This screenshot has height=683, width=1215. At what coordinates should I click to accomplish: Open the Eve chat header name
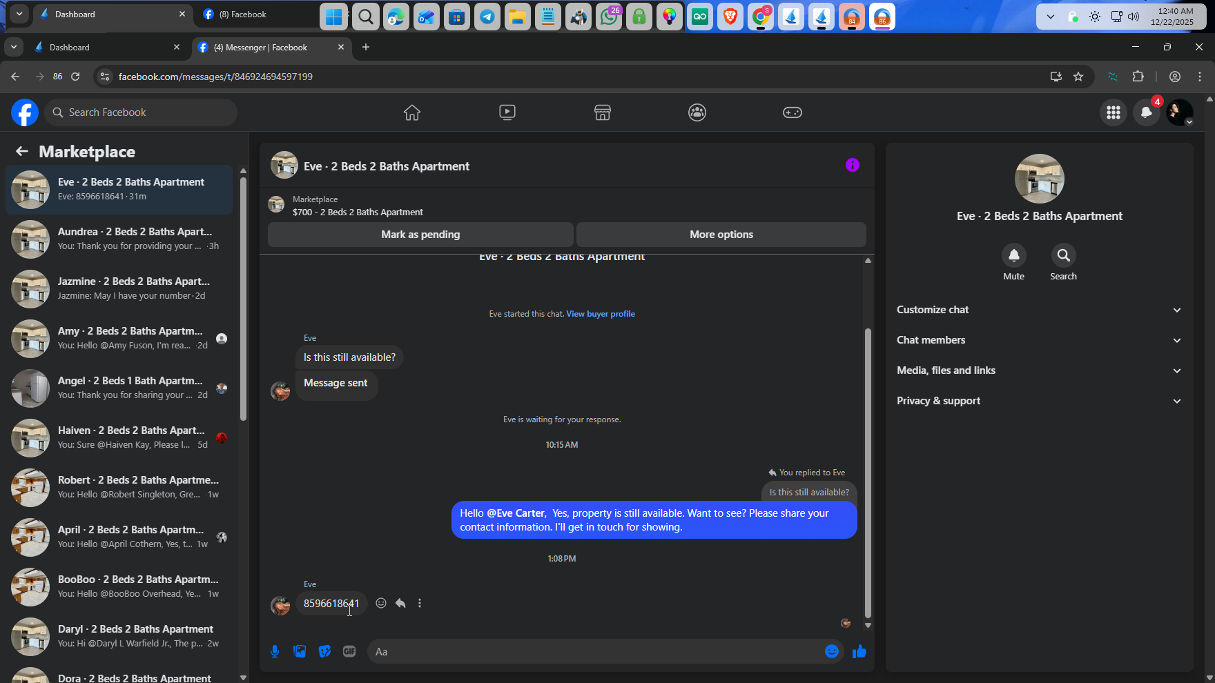(x=387, y=166)
